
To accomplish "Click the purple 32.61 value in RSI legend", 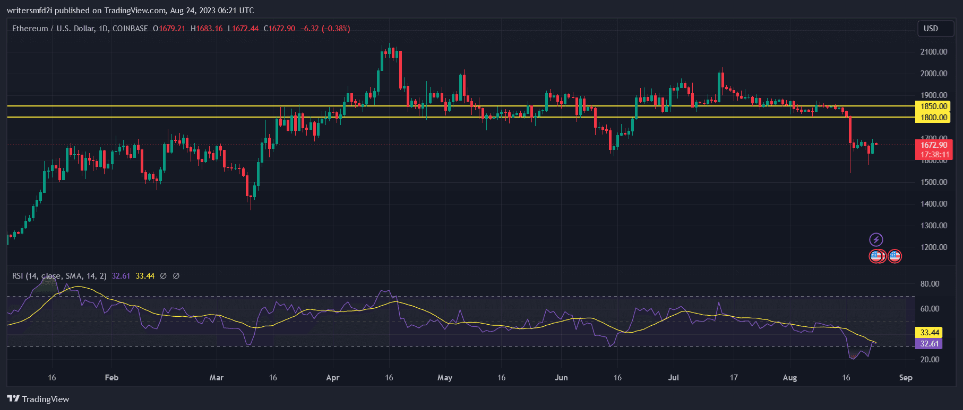I will [x=121, y=276].
